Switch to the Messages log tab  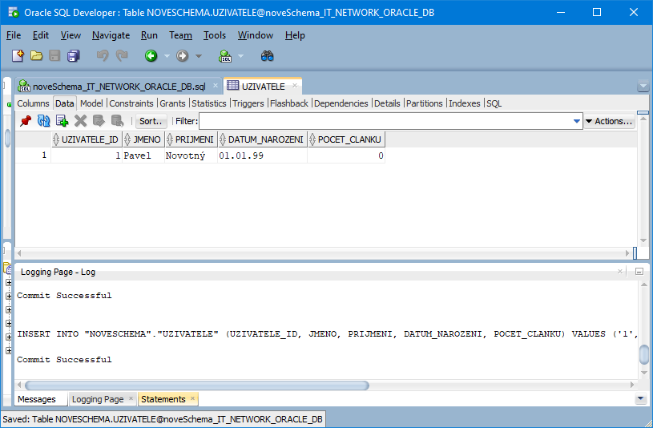(x=38, y=399)
